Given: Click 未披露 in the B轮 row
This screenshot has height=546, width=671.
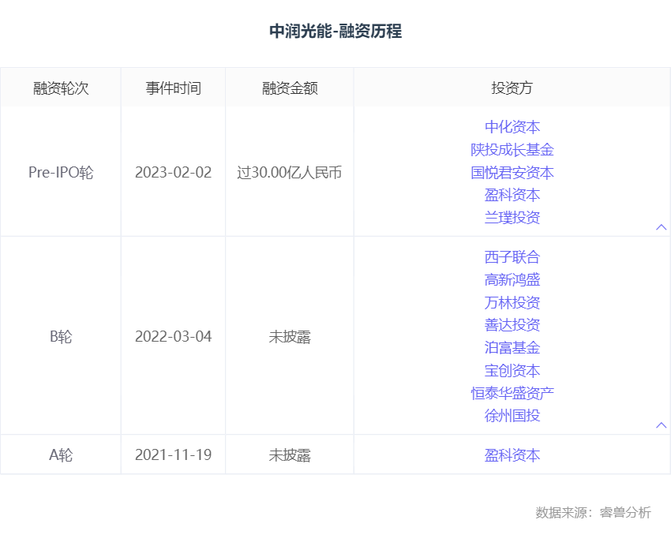Looking at the screenshot, I should point(290,337).
